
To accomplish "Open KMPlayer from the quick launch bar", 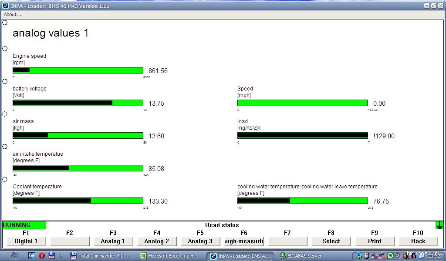I will [x=32, y=256].
